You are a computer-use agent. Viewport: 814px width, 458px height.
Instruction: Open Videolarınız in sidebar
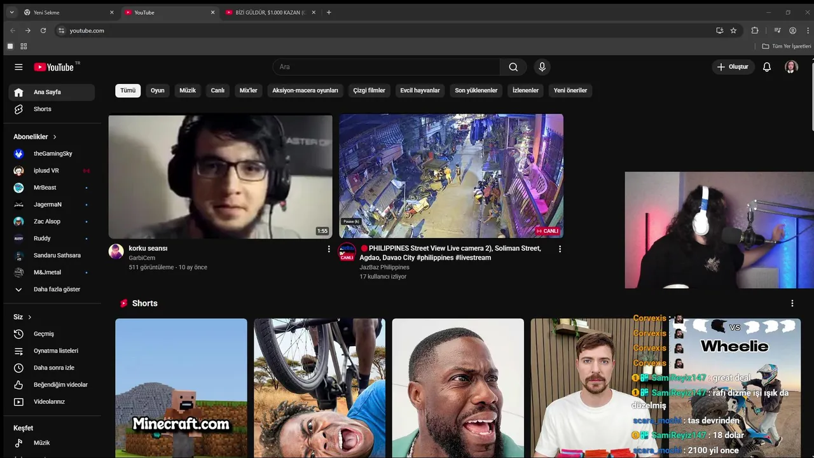point(52,401)
